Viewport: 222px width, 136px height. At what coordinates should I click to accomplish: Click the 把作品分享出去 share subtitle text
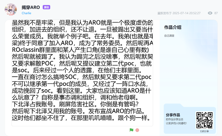point(174,119)
